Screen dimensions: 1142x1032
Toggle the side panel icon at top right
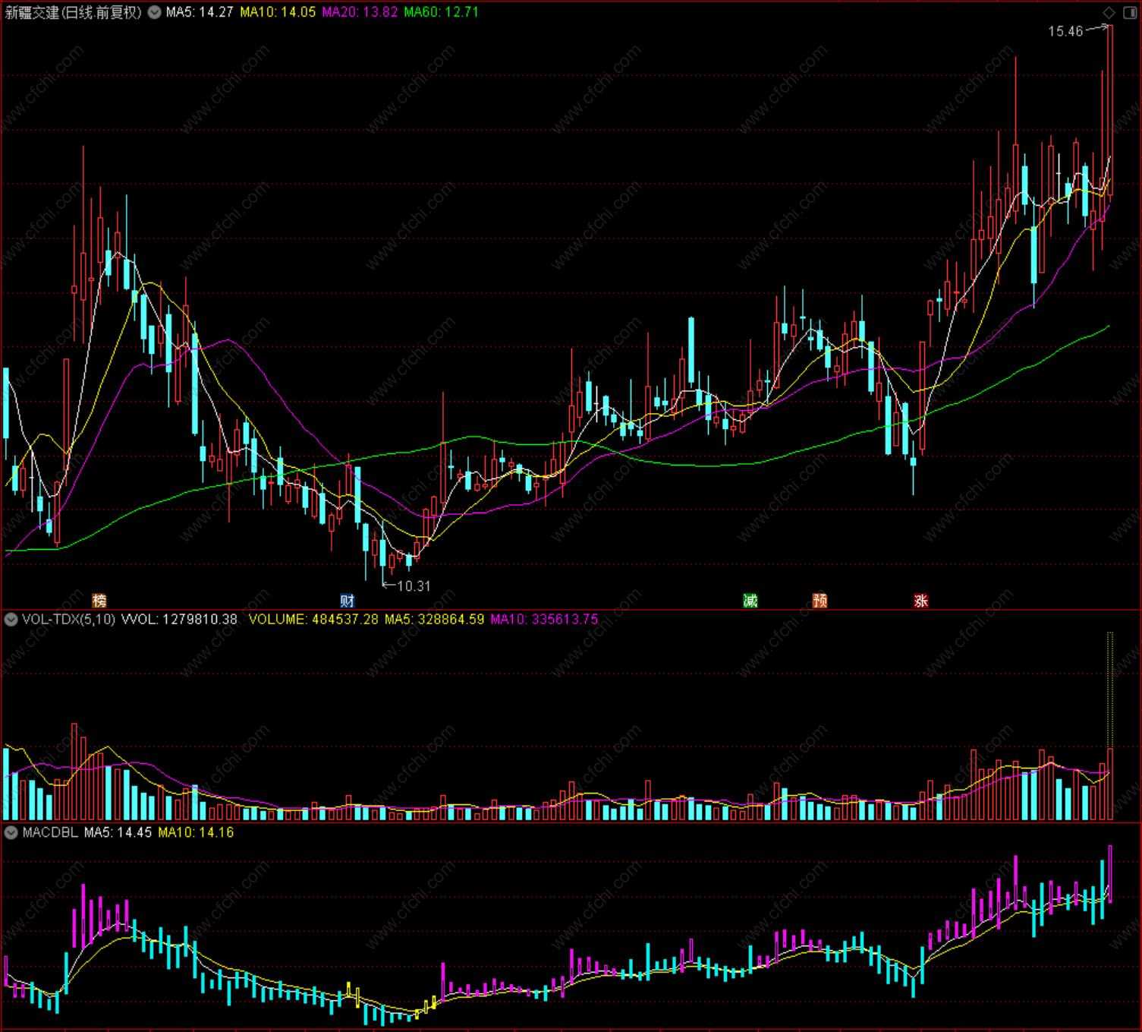click(1129, 12)
